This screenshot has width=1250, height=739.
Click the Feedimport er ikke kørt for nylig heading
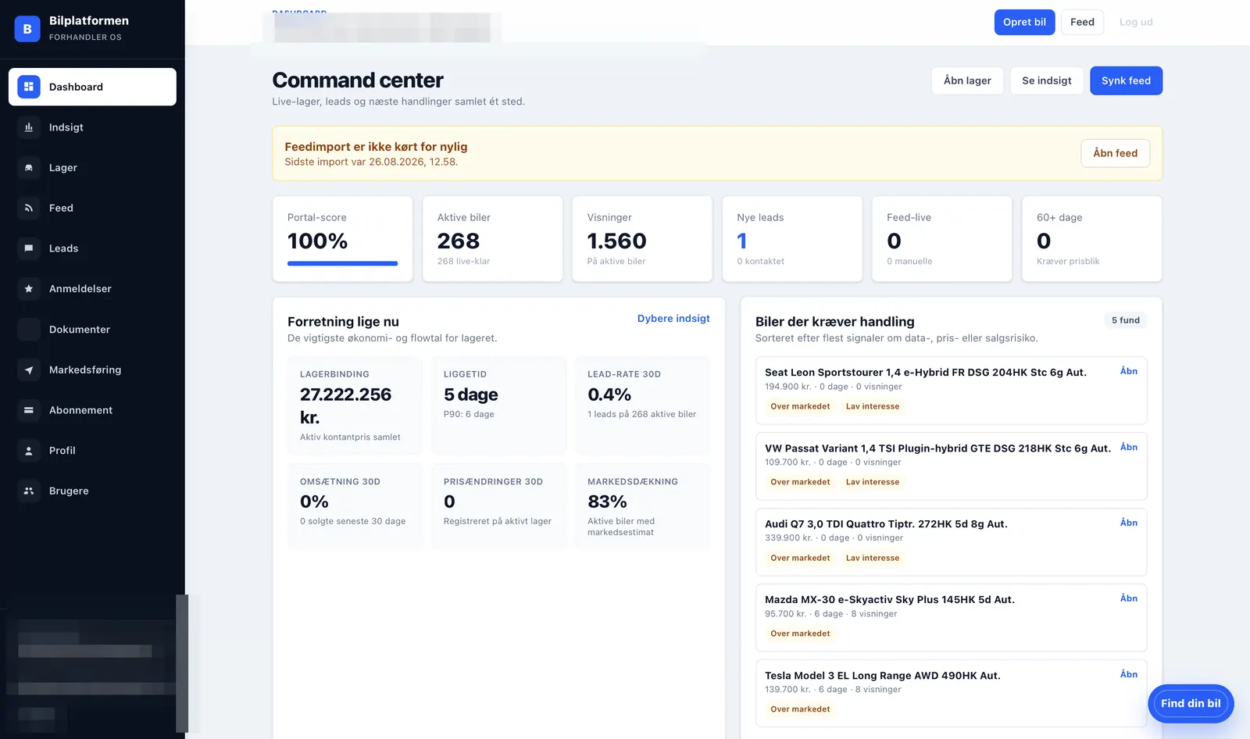[x=376, y=147]
